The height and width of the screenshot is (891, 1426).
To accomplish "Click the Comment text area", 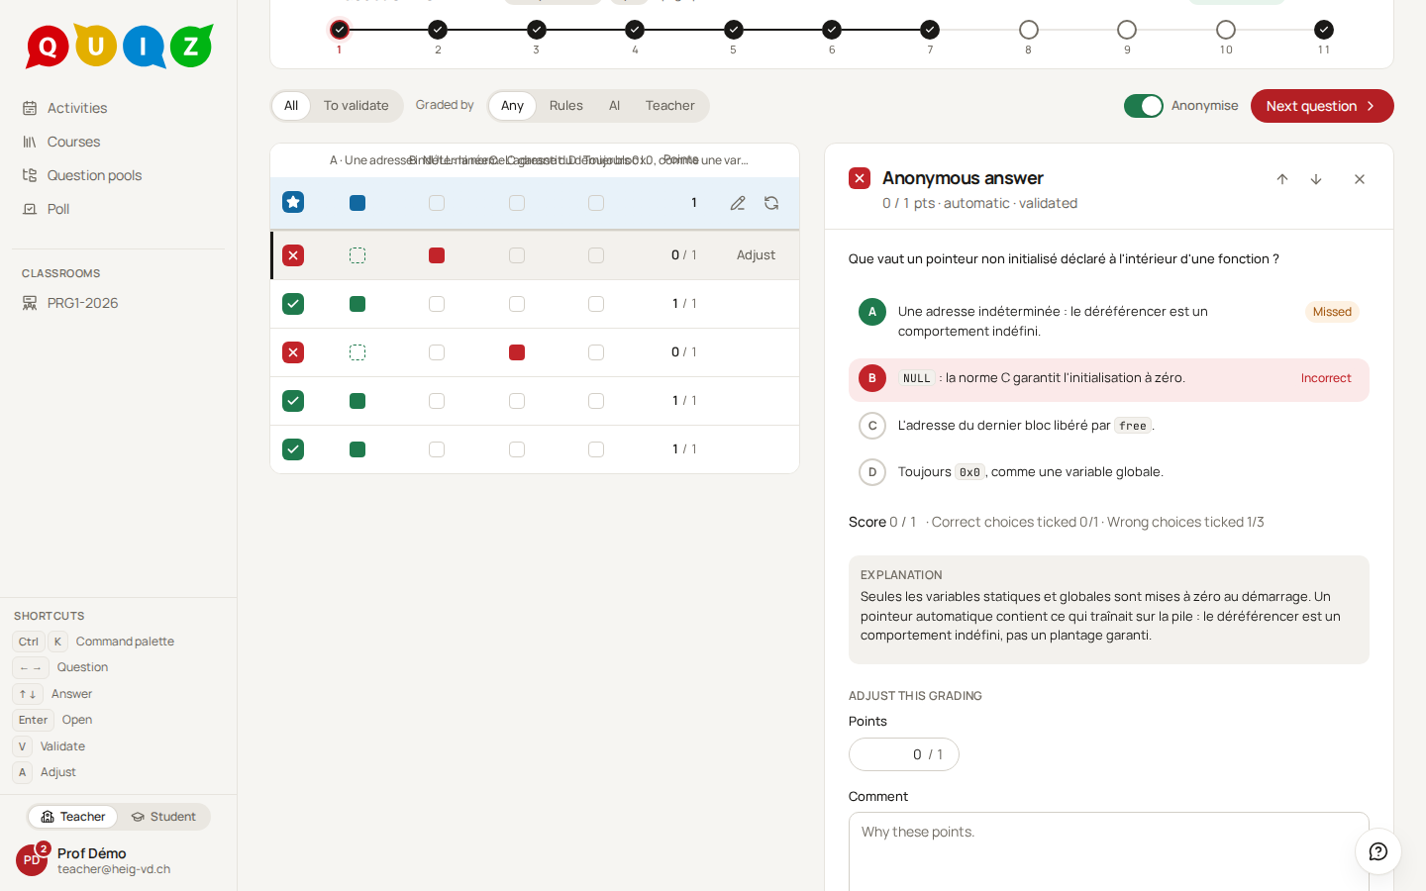I will pyautogui.click(x=1109, y=852).
